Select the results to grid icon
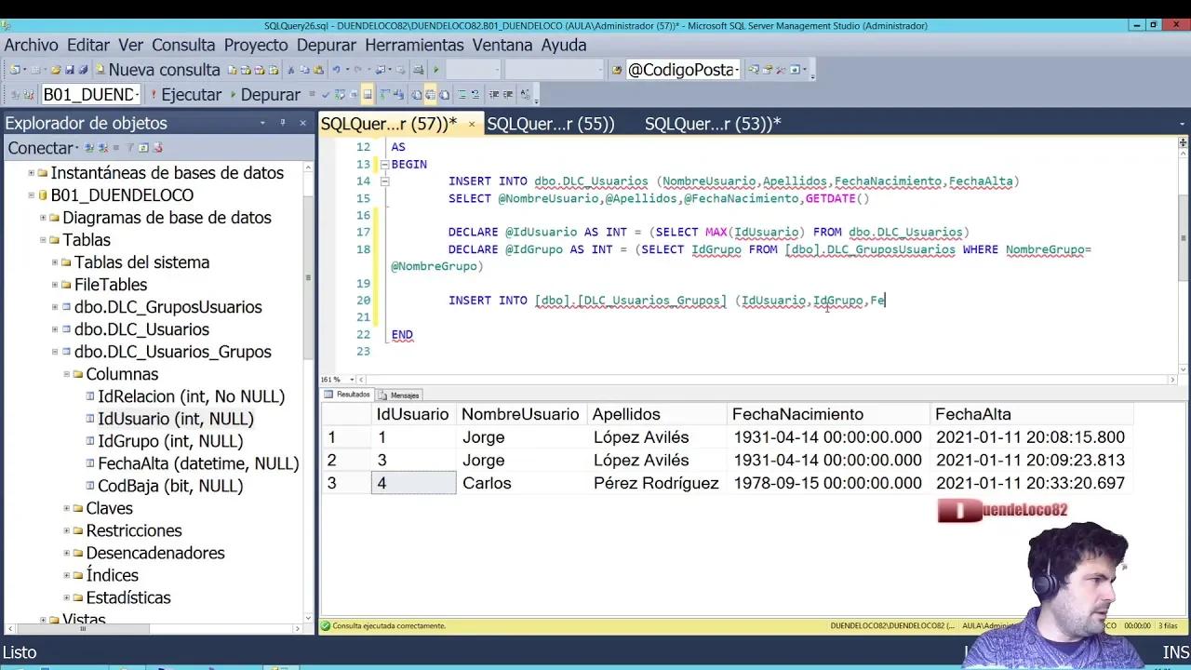 click(x=431, y=93)
